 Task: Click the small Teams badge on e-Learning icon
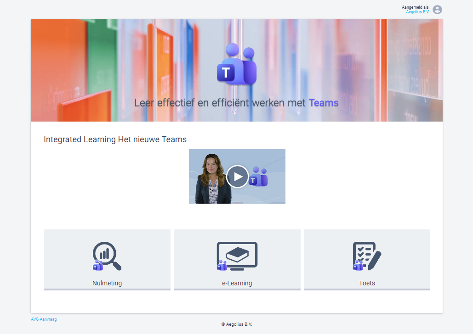click(x=222, y=265)
